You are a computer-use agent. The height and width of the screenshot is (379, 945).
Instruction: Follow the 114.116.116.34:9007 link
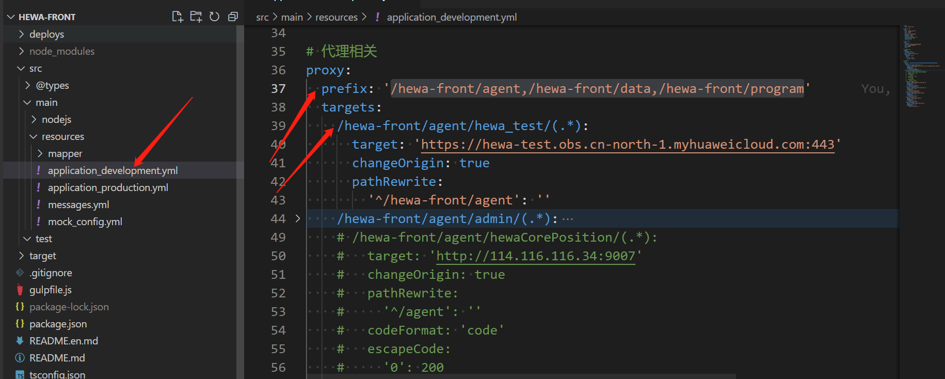click(535, 256)
